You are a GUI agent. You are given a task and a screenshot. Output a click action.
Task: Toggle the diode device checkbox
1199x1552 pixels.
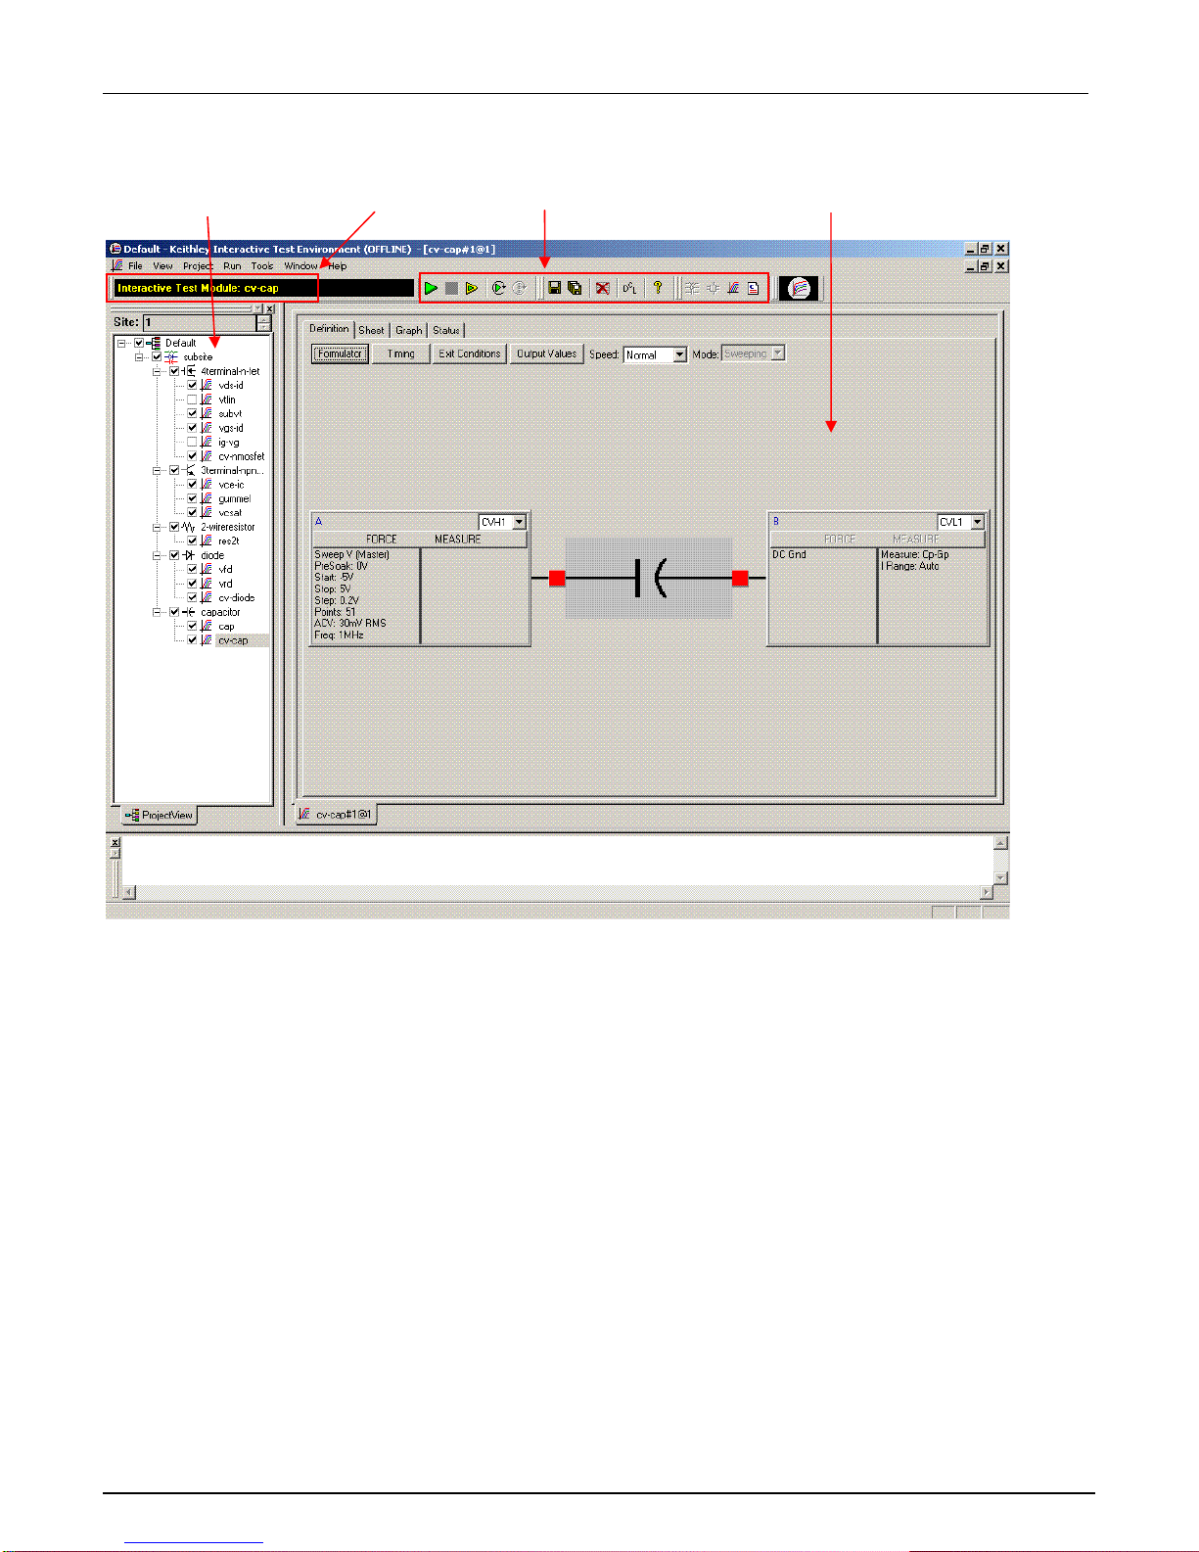[174, 555]
